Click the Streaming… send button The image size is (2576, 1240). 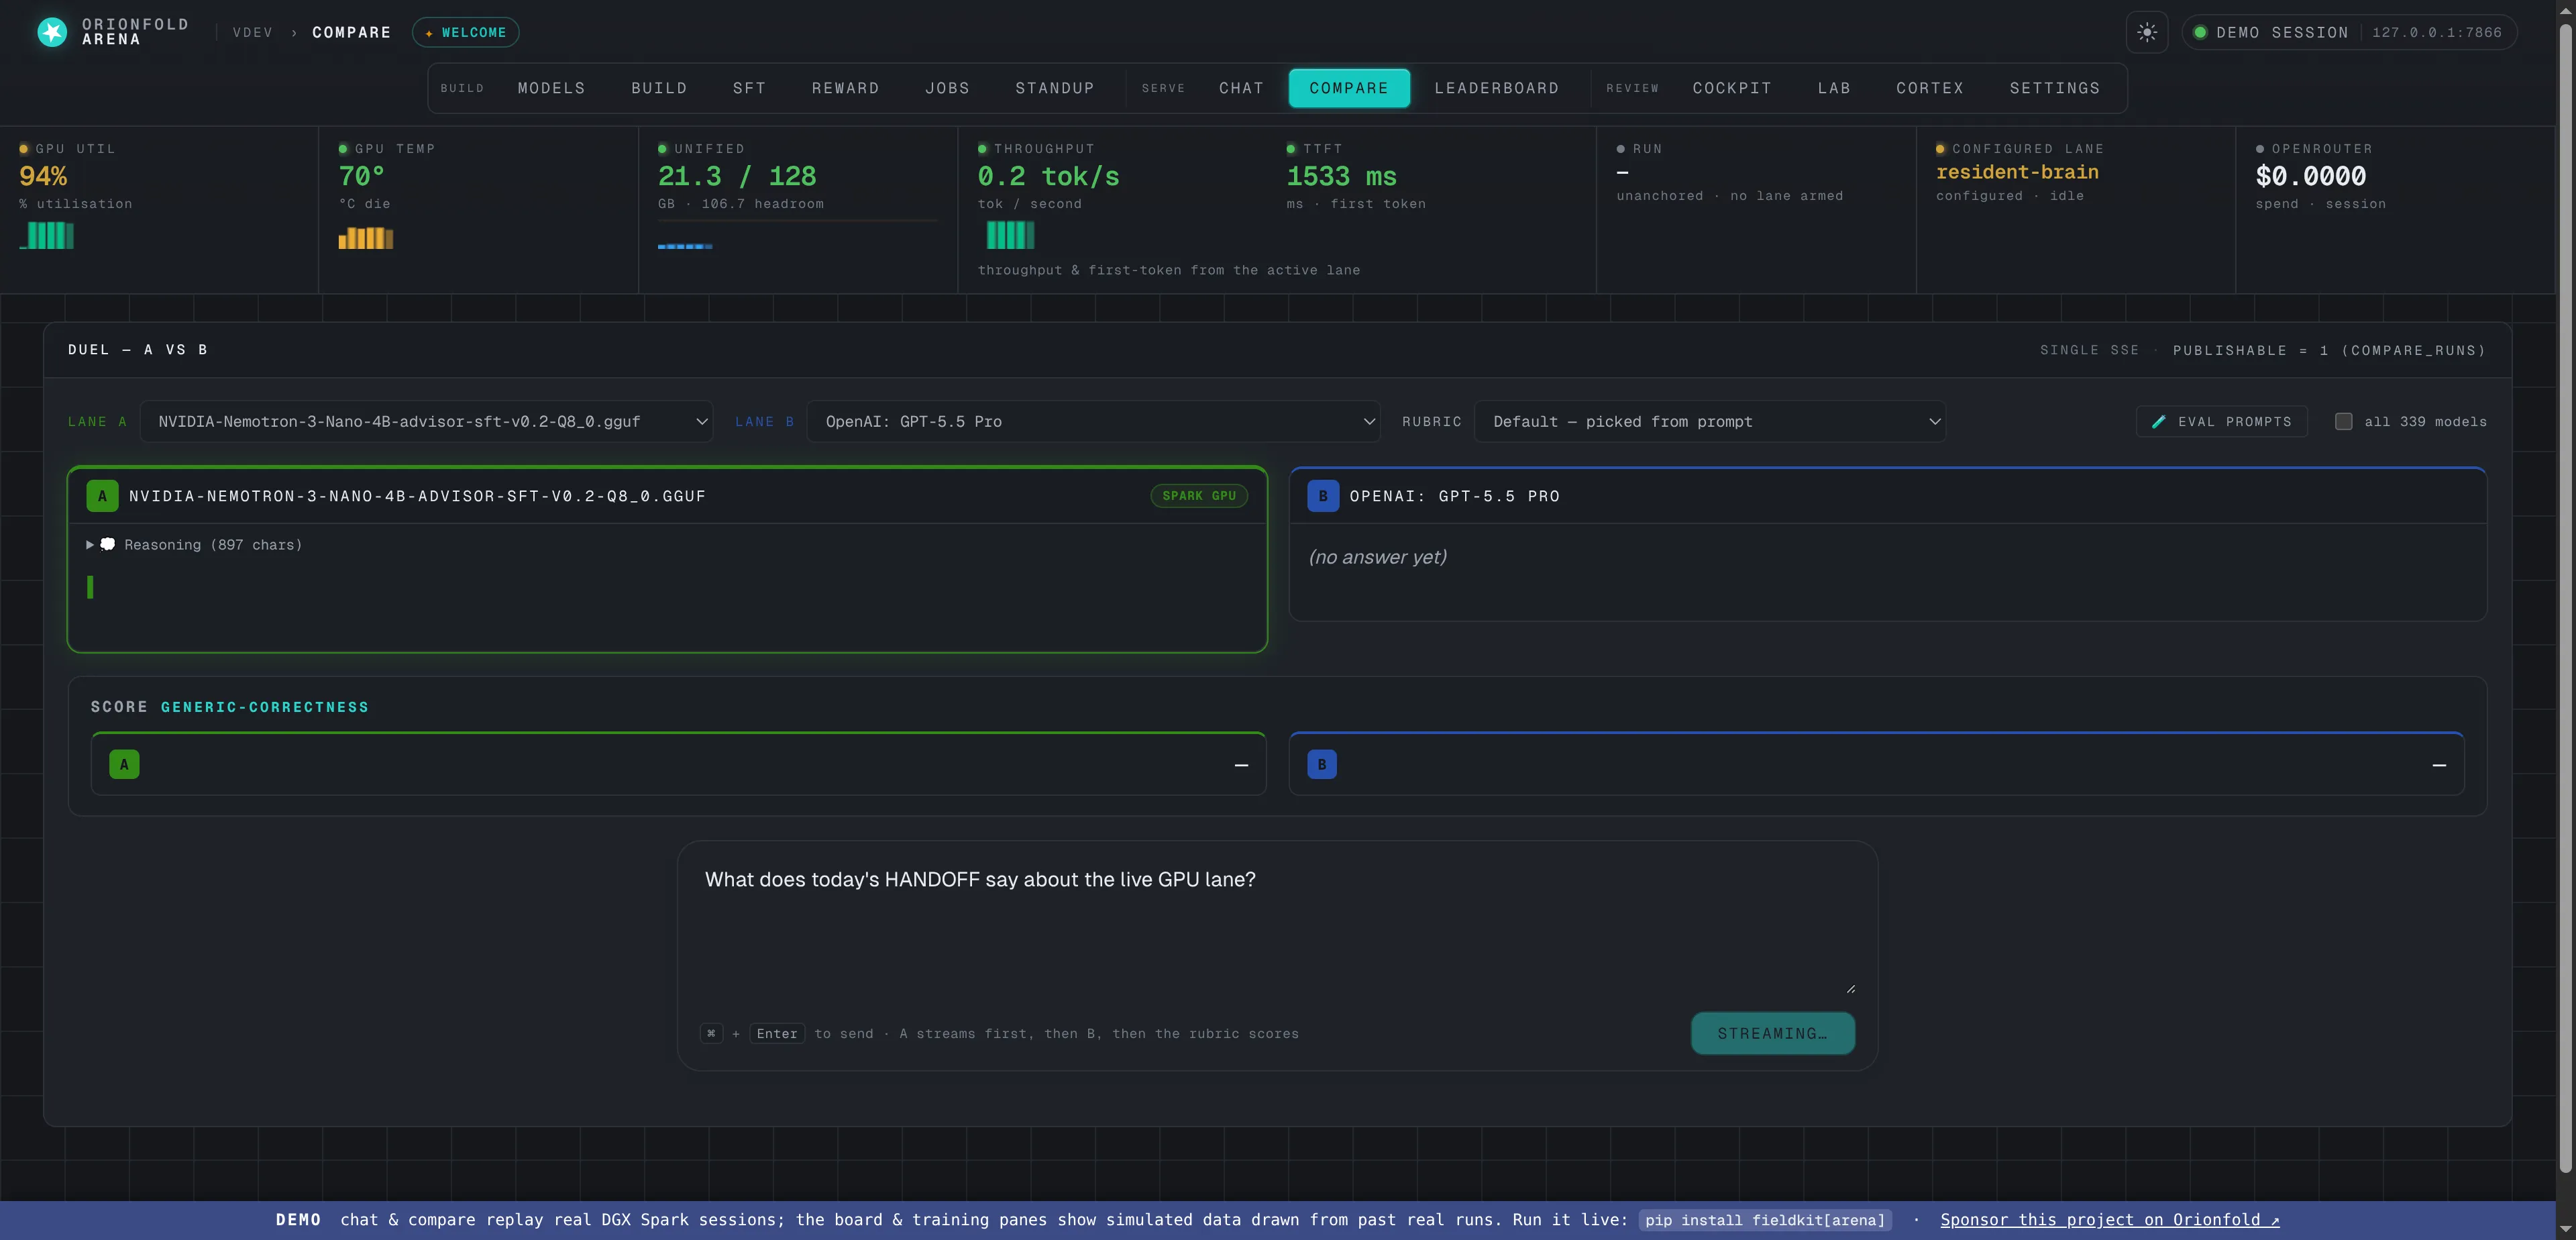[1772, 1033]
